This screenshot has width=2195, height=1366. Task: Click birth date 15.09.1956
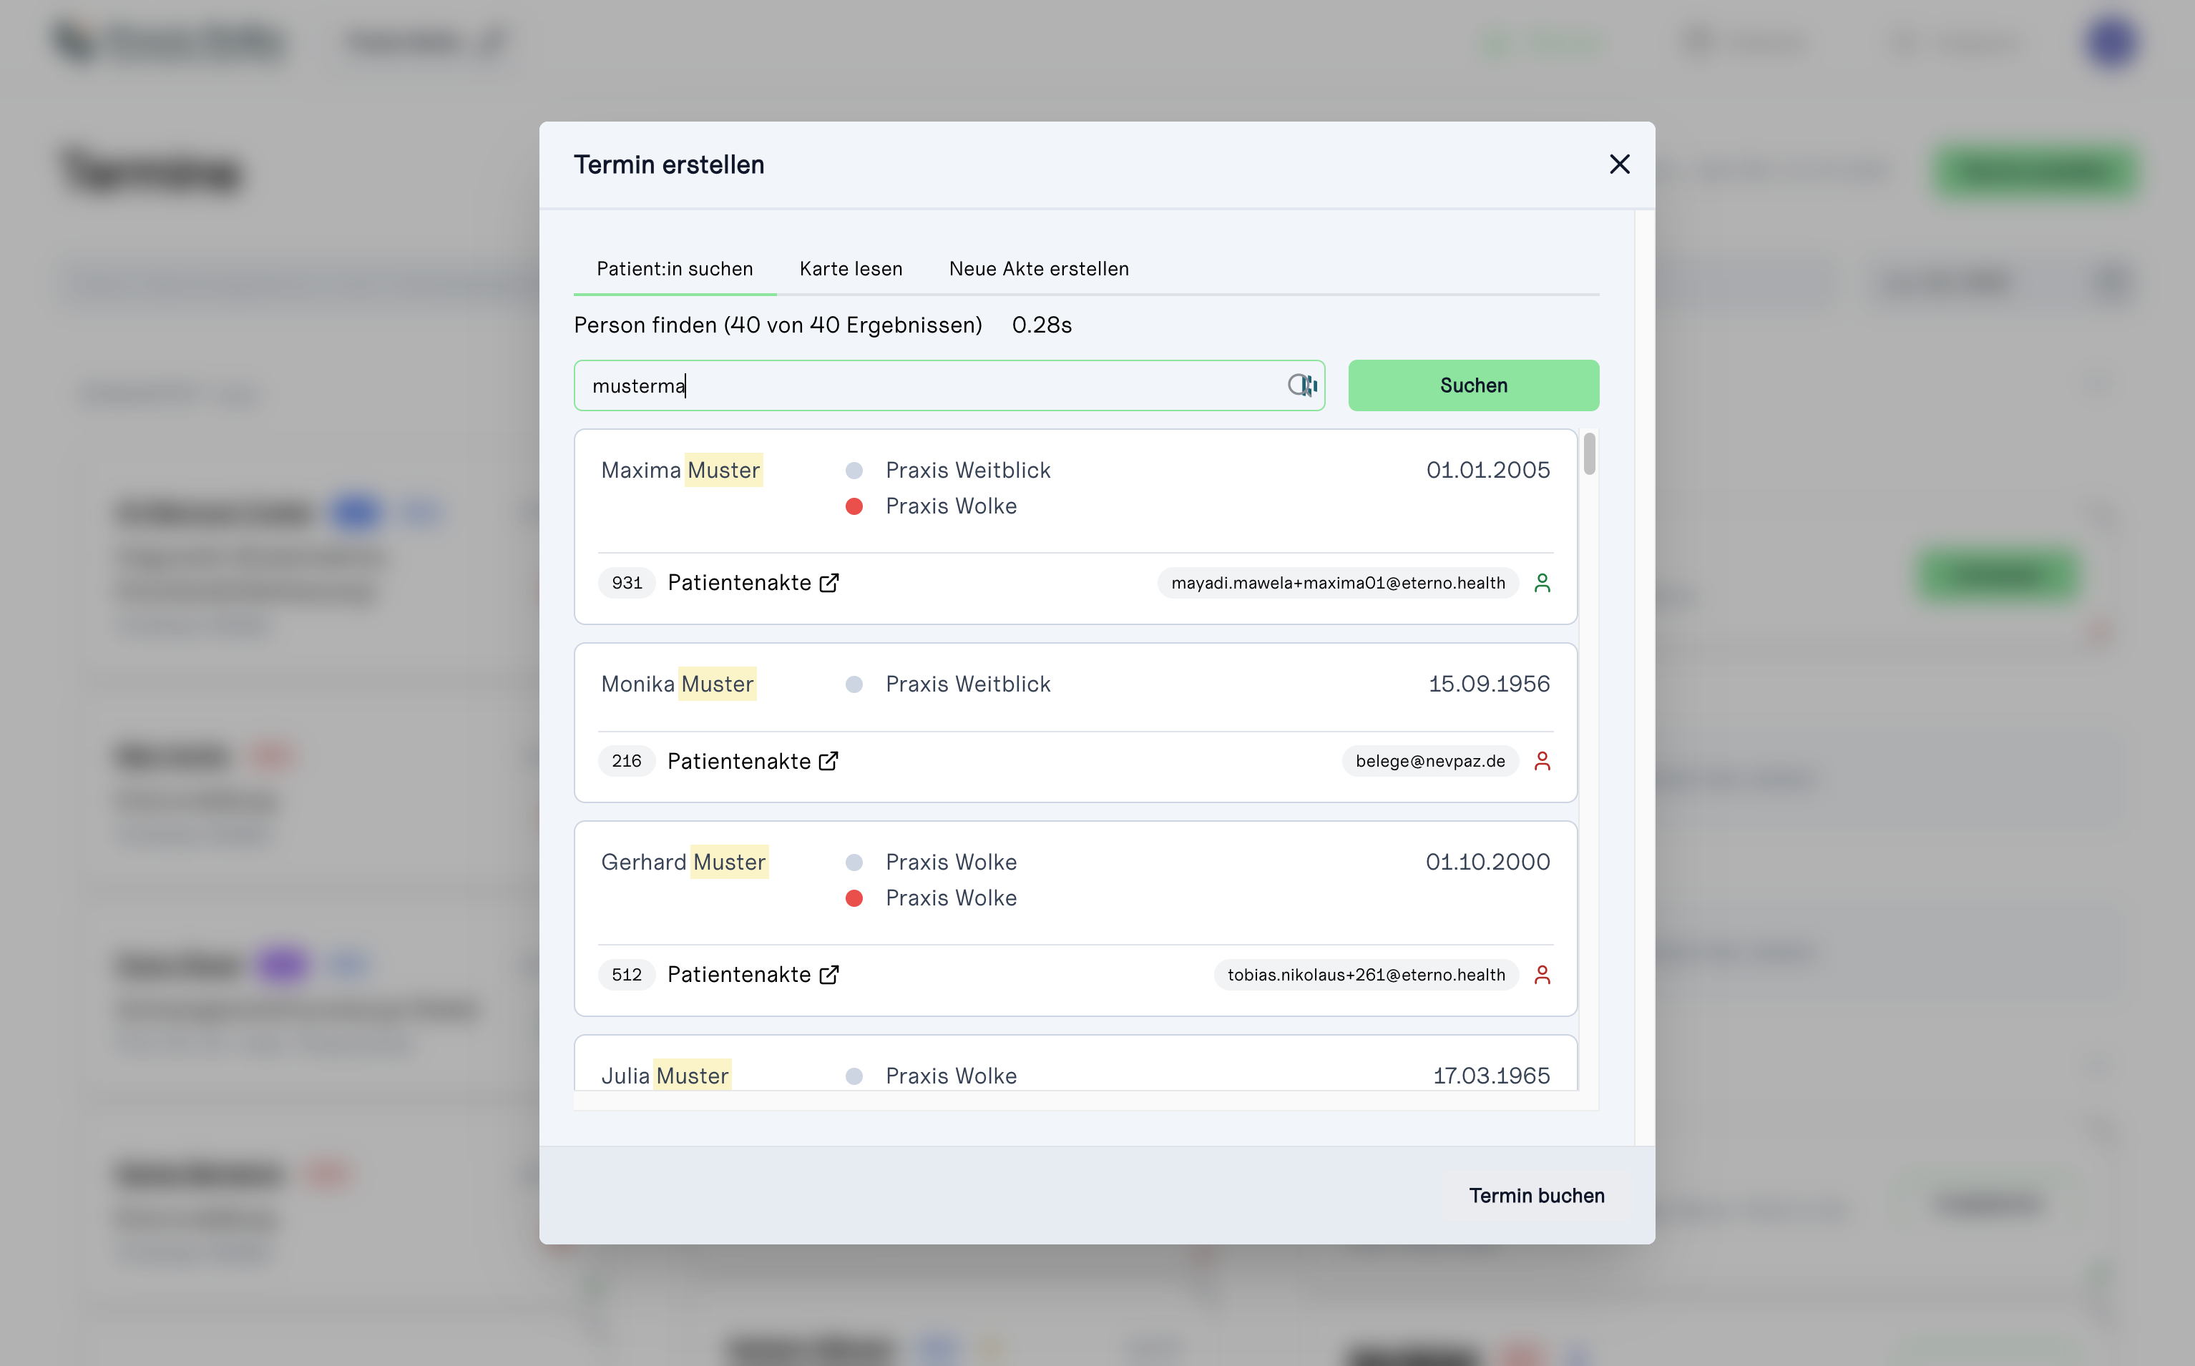(1488, 684)
